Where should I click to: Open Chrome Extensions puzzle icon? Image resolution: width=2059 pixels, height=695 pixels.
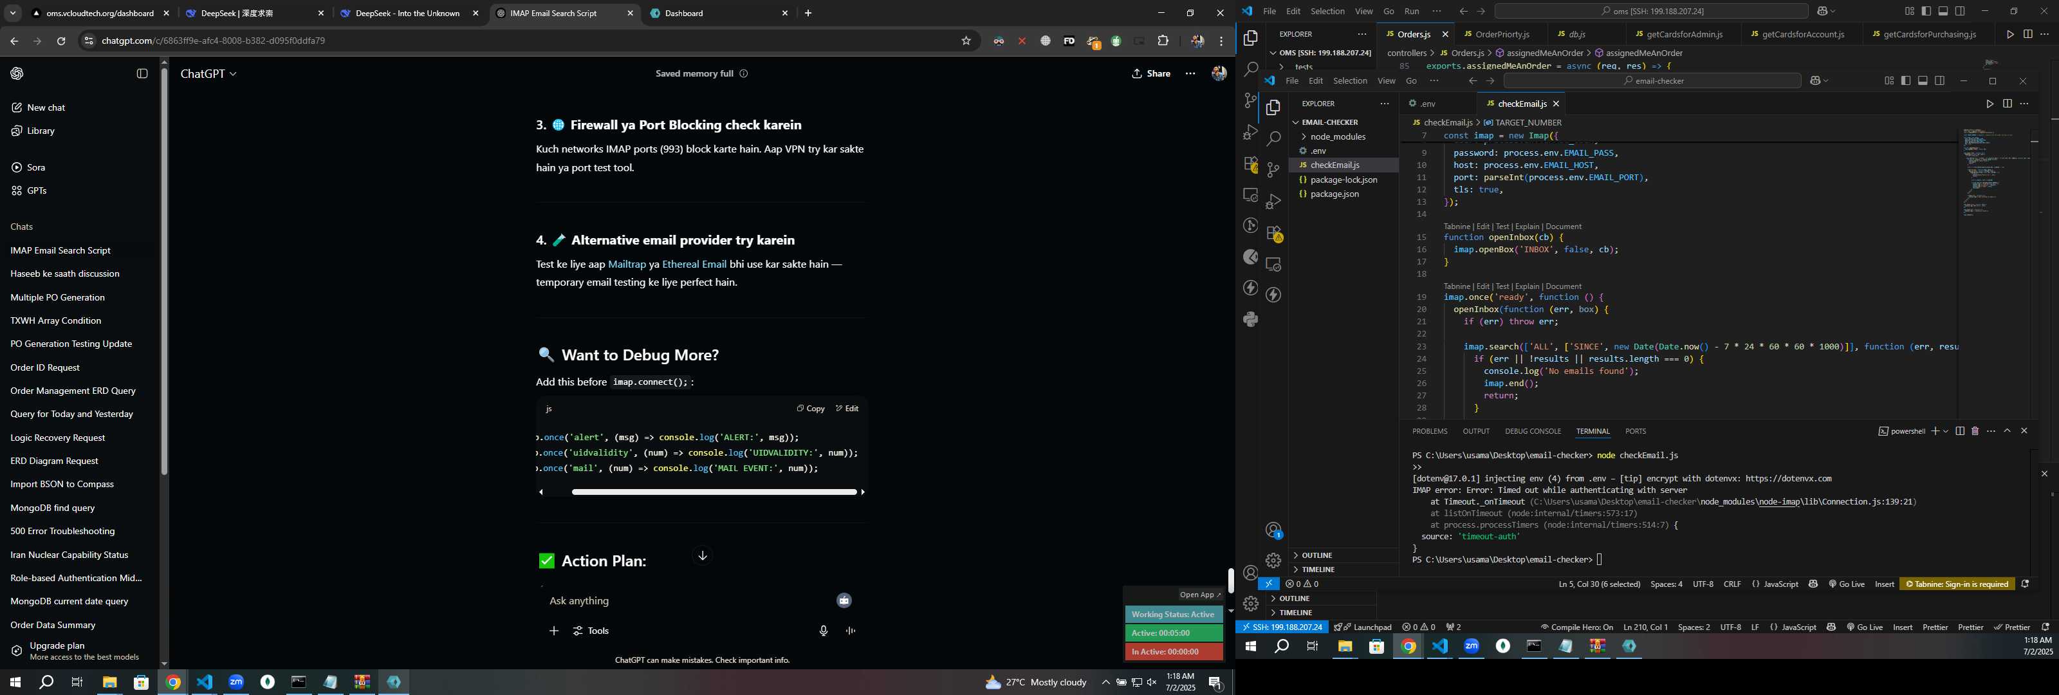click(1163, 41)
